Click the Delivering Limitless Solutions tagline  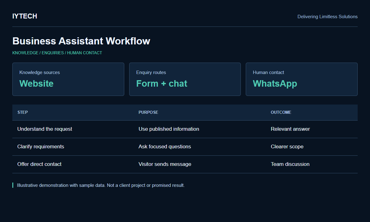(x=327, y=17)
